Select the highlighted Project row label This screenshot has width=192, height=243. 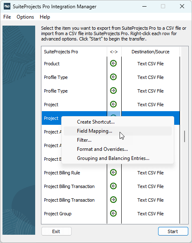(x=51, y=118)
